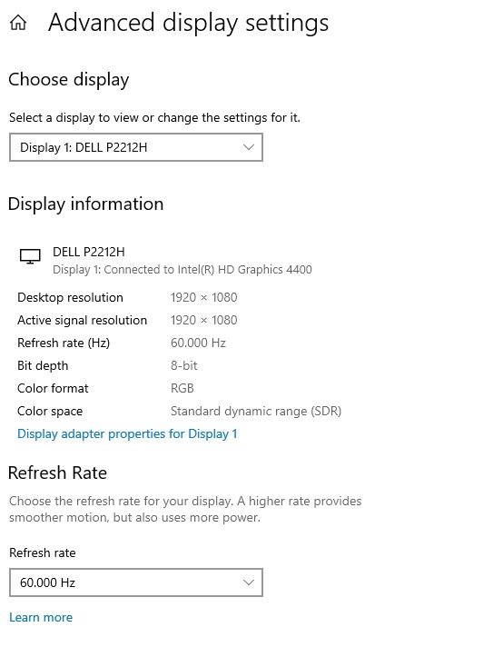Open Display adapter properties for Display 1
Screen dimensions: 483x657
(x=127, y=433)
